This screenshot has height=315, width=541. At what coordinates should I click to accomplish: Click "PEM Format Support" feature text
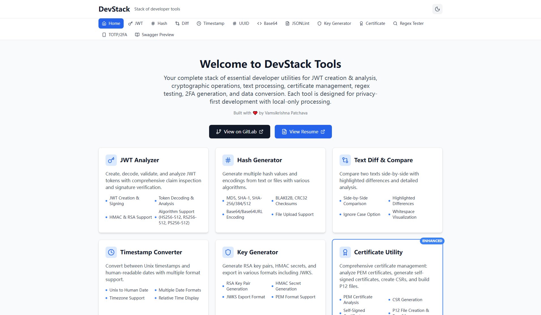pos(295,297)
